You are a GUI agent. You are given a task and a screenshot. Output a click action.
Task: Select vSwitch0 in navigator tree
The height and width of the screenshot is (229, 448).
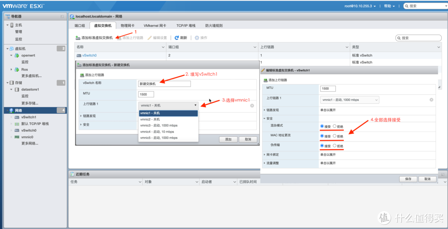[x=29, y=130]
